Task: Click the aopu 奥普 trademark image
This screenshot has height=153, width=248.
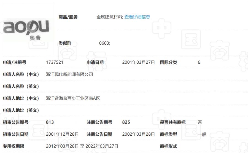Action: 29,30
